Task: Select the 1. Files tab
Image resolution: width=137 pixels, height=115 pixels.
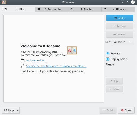Action: pyautogui.click(x=18, y=9)
